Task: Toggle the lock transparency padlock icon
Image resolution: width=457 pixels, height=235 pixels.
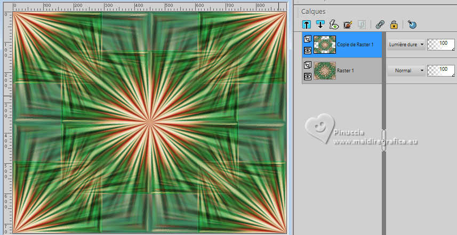Action: point(394,24)
